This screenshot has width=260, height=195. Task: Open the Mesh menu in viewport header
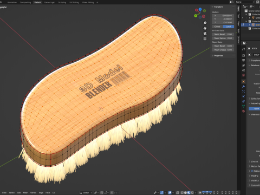click(25, 193)
